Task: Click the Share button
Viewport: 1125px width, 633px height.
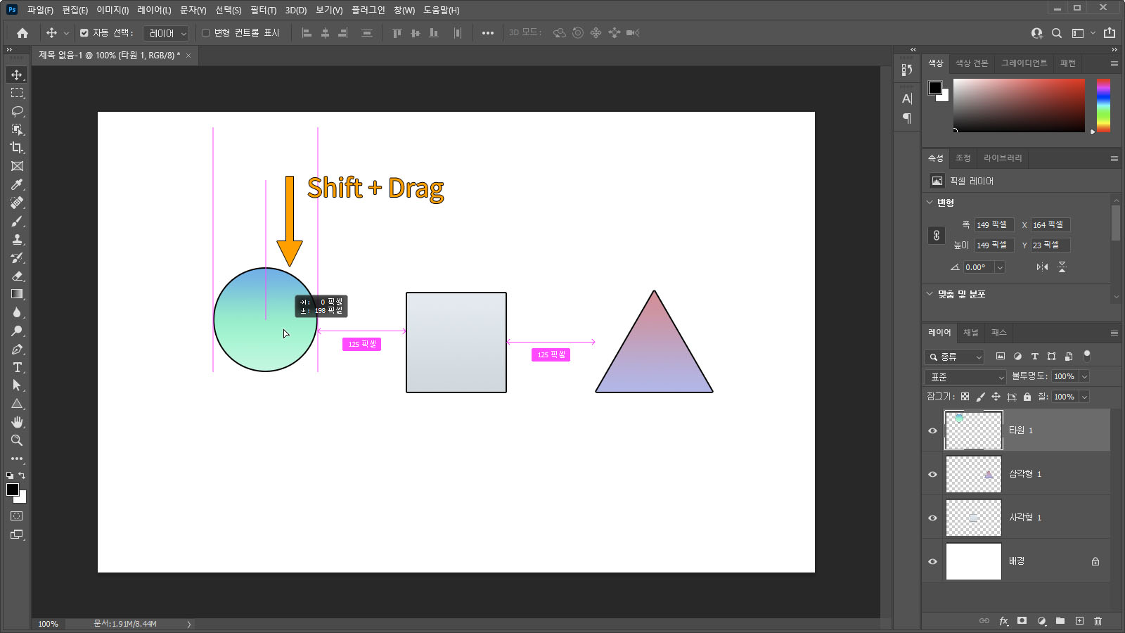Action: 1110,33
